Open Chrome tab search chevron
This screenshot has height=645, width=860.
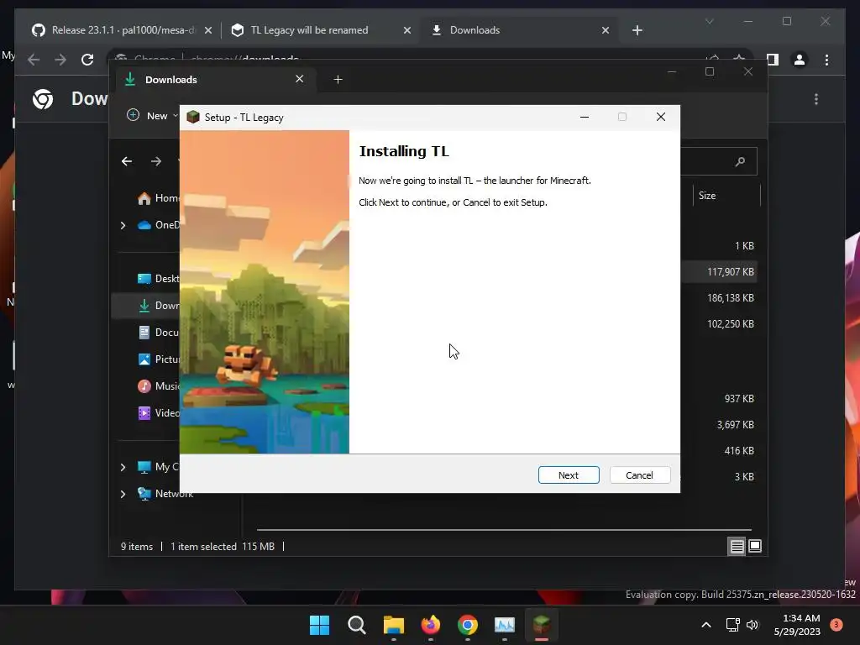709,21
